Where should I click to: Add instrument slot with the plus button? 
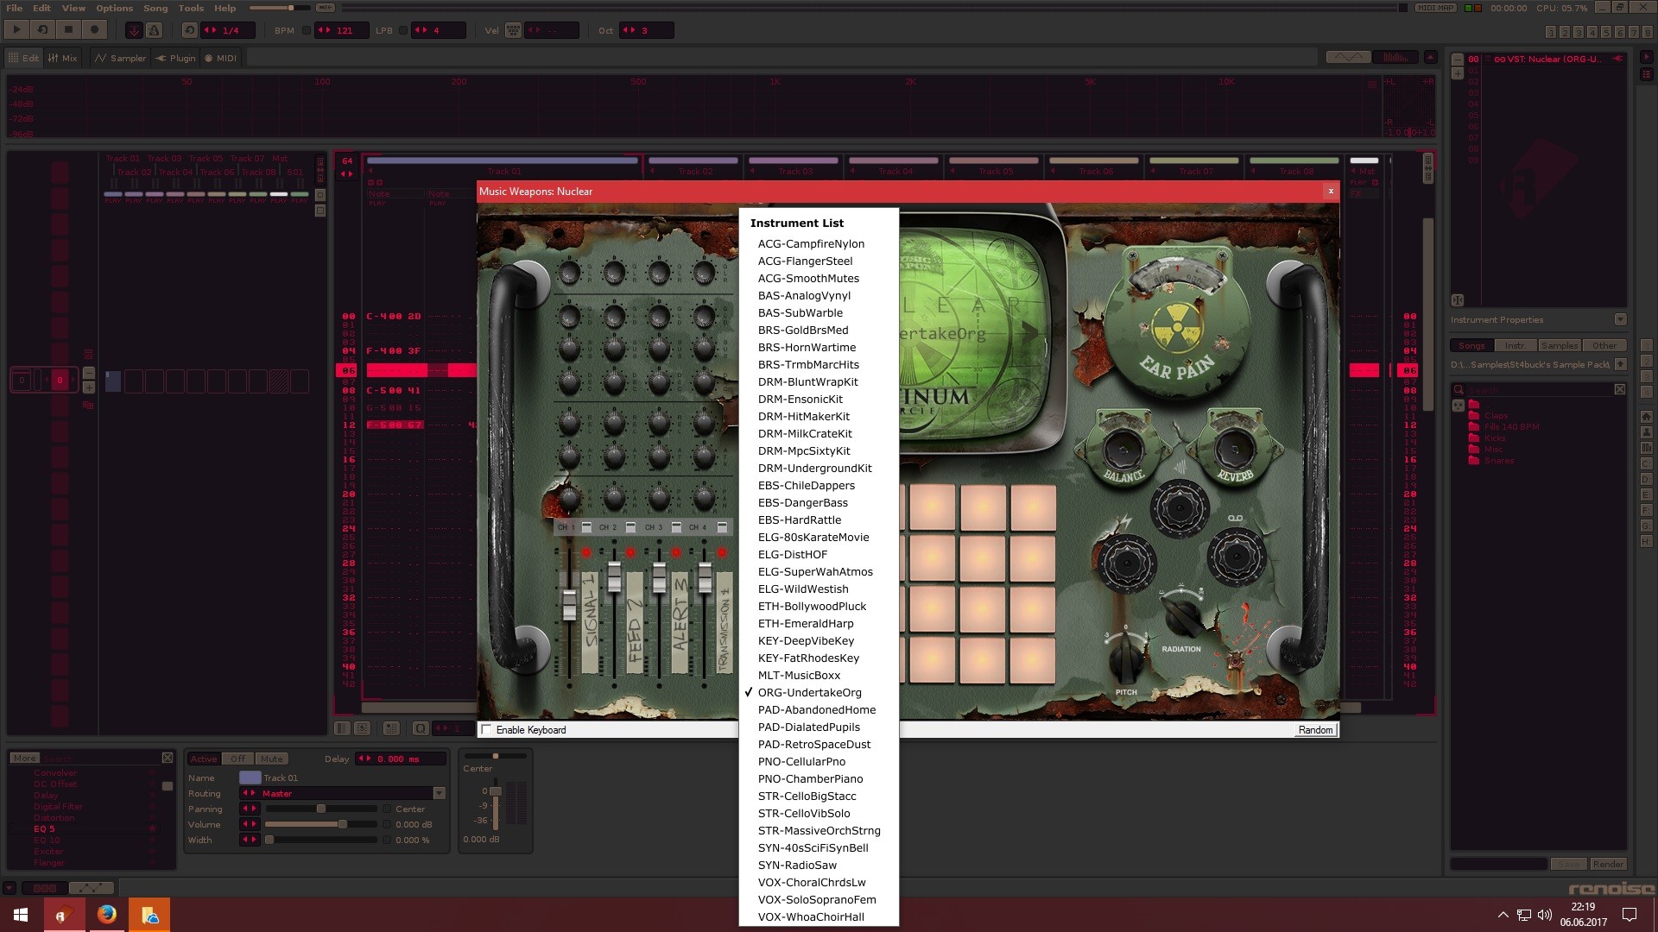tap(1458, 73)
